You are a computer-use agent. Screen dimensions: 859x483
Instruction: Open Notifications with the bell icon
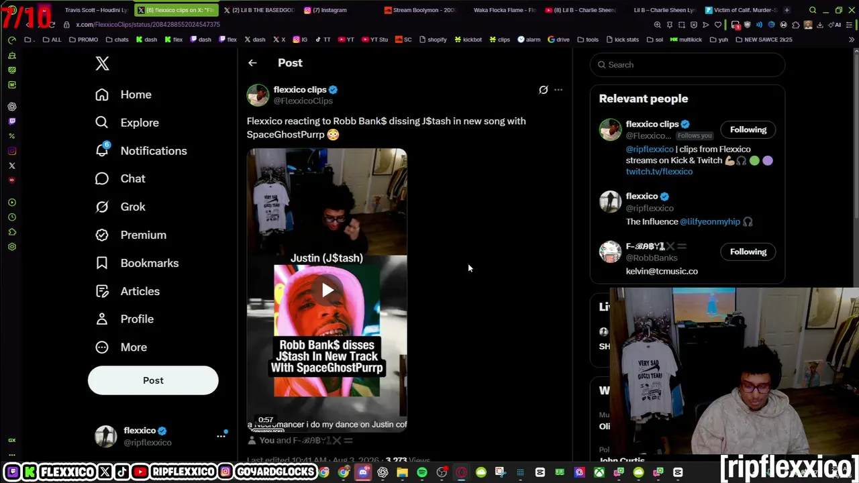[x=141, y=151]
